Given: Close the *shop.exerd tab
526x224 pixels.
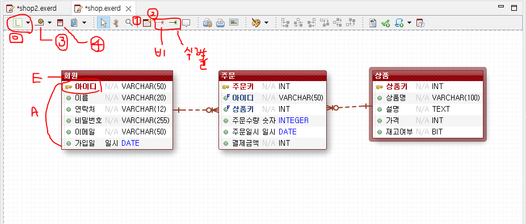Looking at the screenshot, I should pyautogui.click(x=128, y=9).
